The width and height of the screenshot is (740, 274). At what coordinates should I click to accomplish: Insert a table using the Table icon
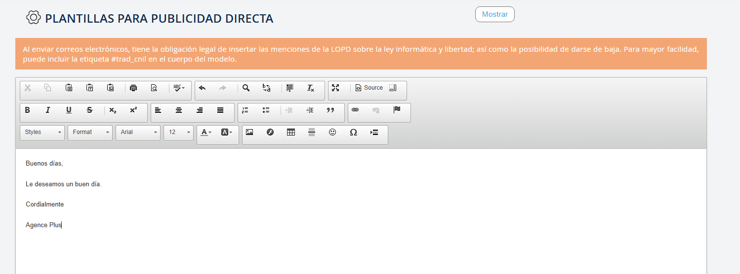point(291,132)
